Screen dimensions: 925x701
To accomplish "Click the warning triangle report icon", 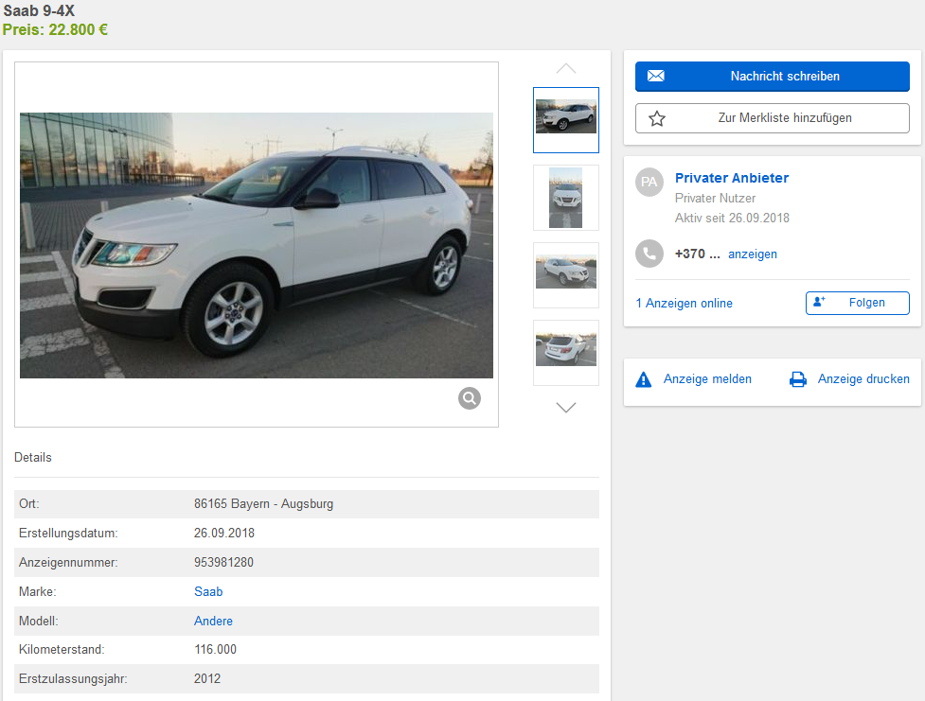I will [x=644, y=379].
